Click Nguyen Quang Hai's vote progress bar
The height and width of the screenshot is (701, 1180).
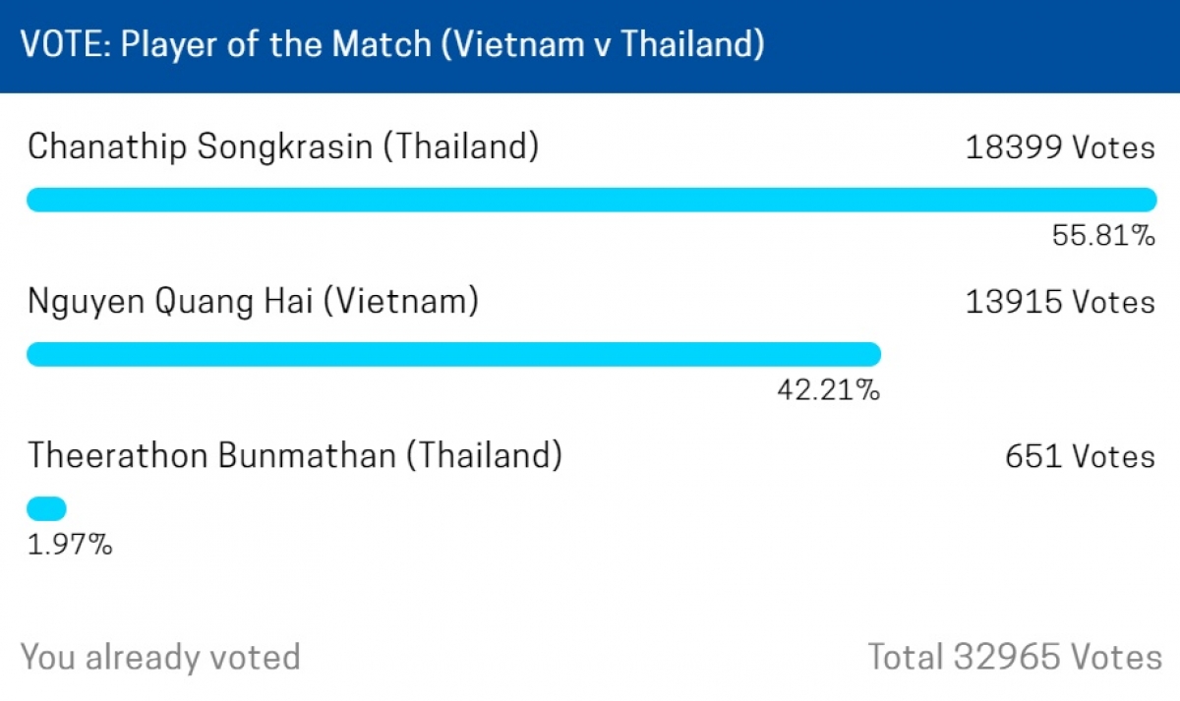[x=452, y=354]
